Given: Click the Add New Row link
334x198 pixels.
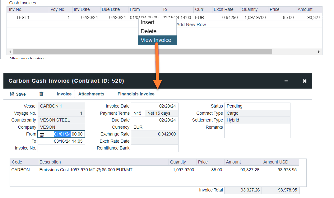Looking at the screenshot, I should click(x=191, y=25).
